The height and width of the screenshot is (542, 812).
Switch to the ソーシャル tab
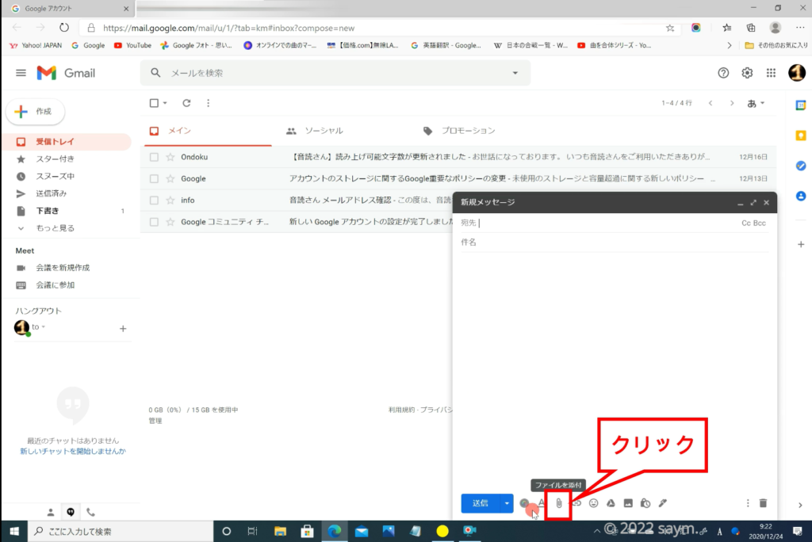point(316,131)
